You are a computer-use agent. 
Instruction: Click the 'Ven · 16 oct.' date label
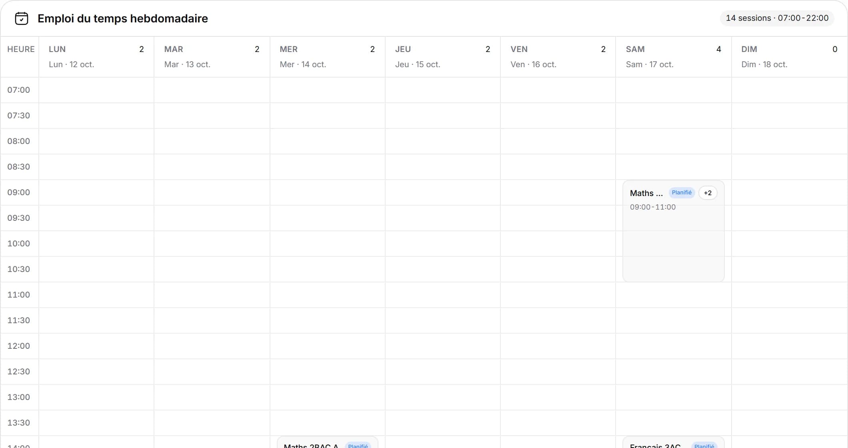click(533, 64)
